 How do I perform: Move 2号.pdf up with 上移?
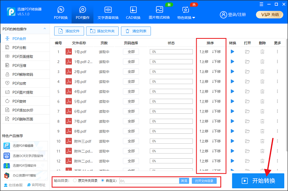pyautogui.click(x=204, y=71)
